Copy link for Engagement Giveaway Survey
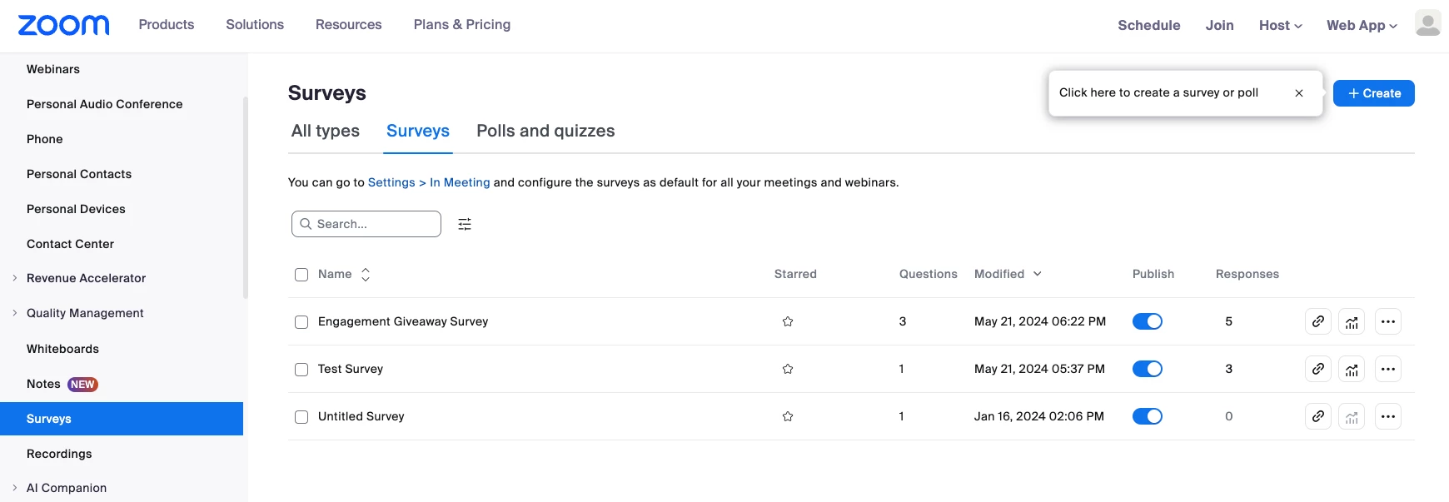The image size is (1449, 502). (x=1318, y=321)
